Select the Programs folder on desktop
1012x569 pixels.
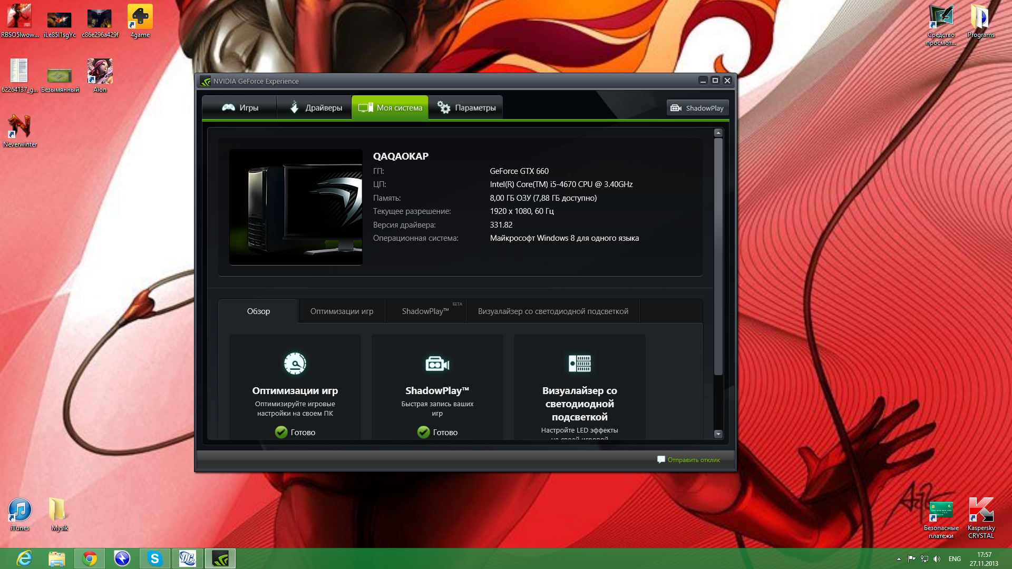pos(981,21)
